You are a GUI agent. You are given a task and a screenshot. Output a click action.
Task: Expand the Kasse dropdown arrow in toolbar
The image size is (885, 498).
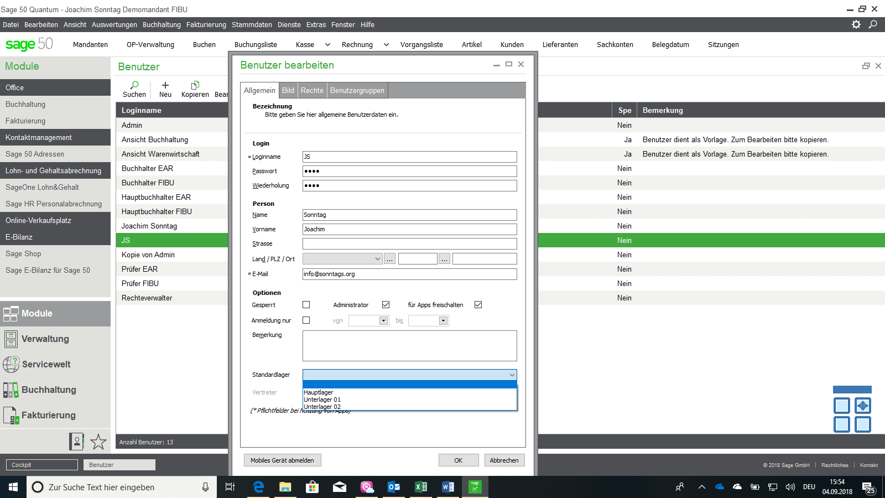[327, 45]
